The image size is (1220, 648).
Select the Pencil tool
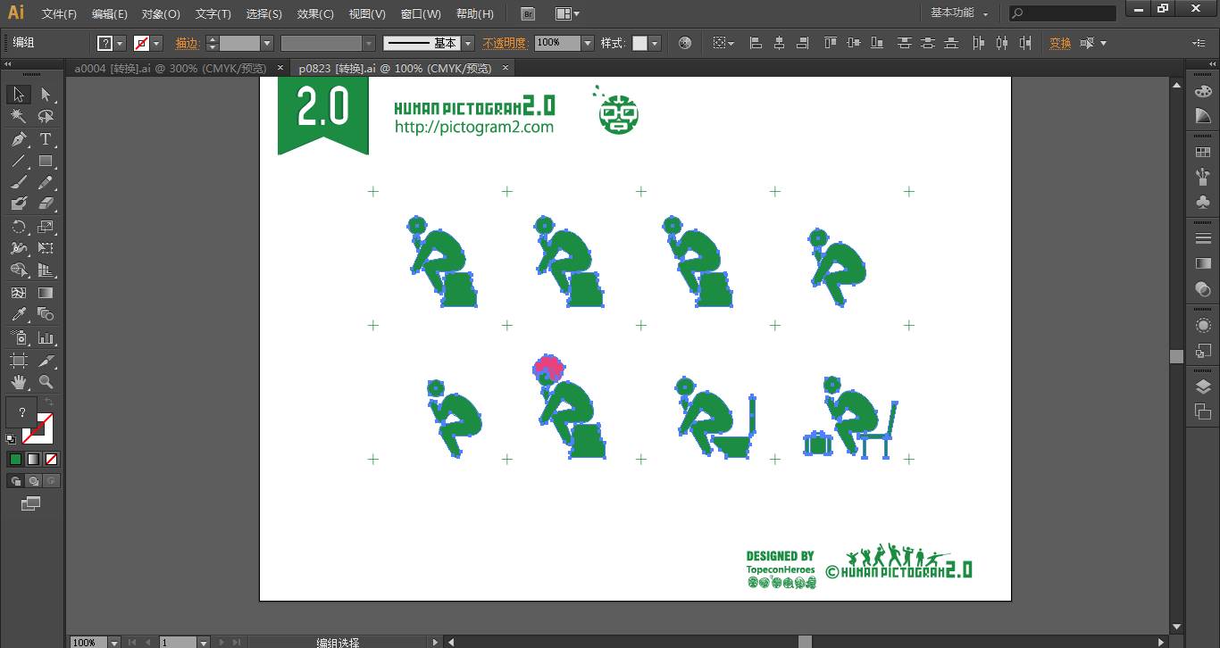(x=46, y=183)
